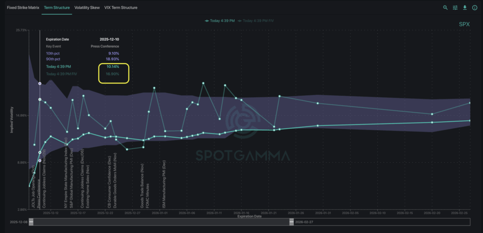
Task: Toggle the 'Today 4:39 PM' legend series
Action: [x=220, y=20]
